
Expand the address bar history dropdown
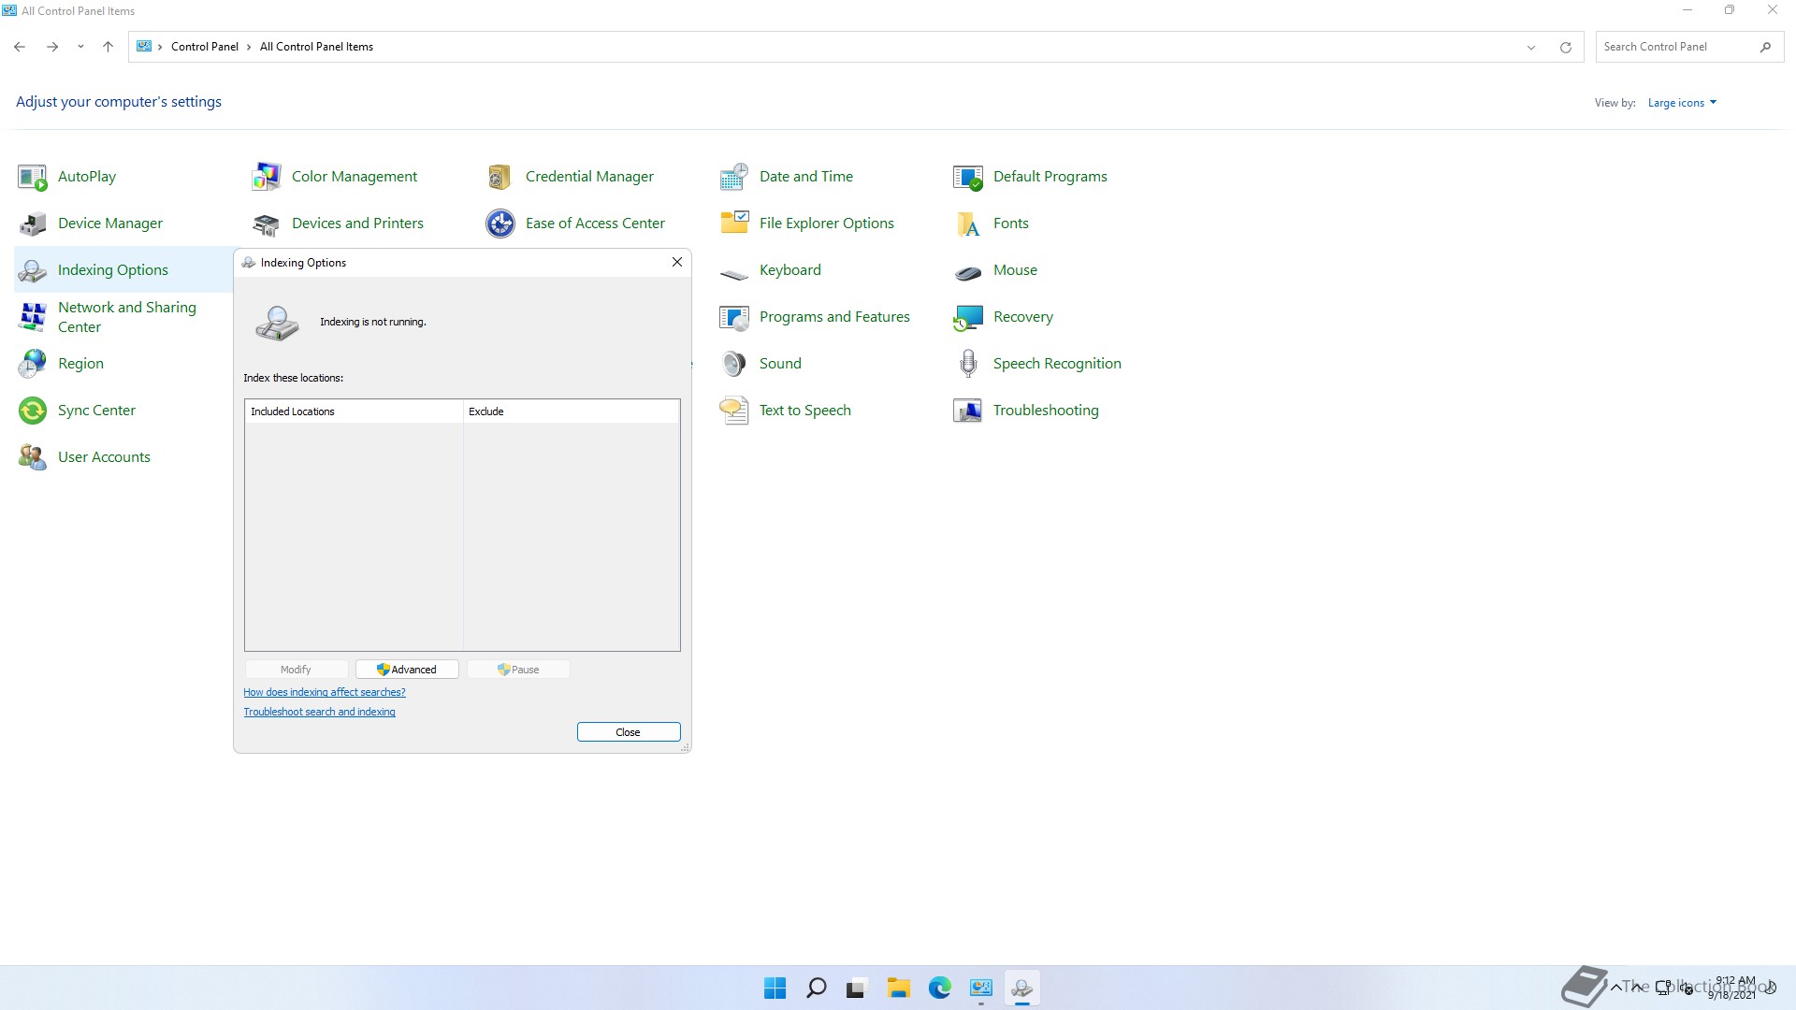[1531, 47]
